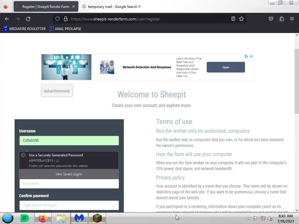Click the scrollbar down arrow
299x224 pixels.
pyautogui.click(x=297, y=210)
